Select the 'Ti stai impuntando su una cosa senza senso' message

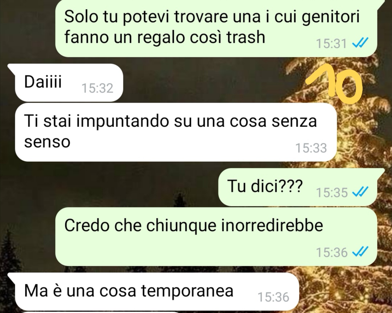(x=176, y=132)
